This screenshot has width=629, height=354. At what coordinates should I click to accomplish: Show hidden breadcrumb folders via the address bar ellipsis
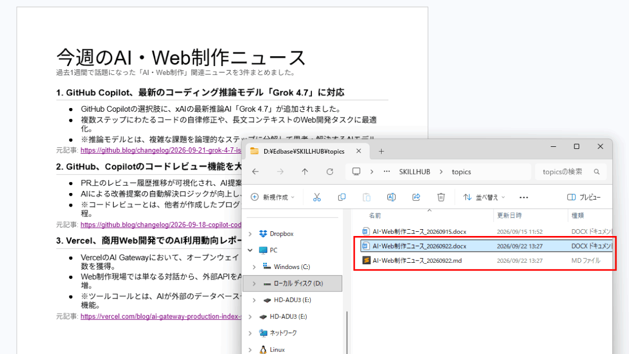pyautogui.click(x=387, y=171)
